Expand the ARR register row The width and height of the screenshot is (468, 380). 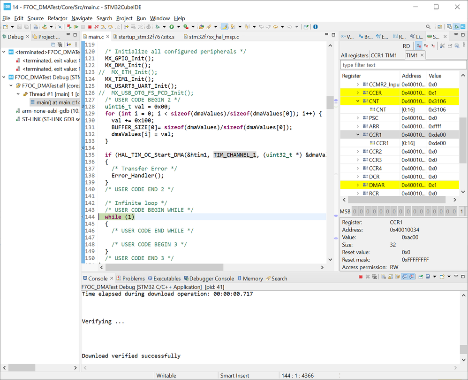[358, 126]
